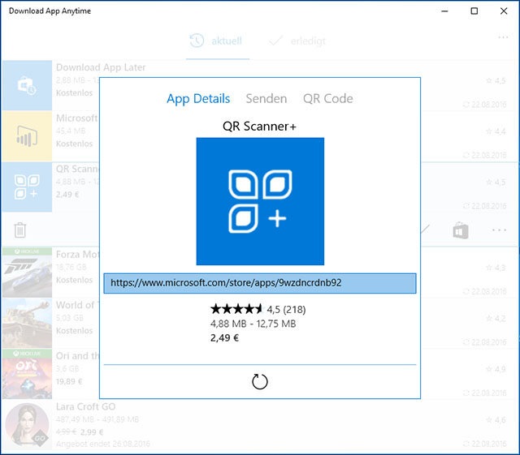Click the checkmark icon beside erledigt
Viewport: 520px width, 455px height.
click(x=275, y=41)
